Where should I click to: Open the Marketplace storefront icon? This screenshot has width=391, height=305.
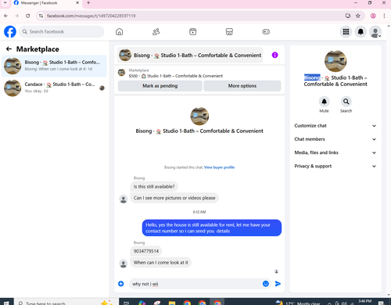click(x=229, y=32)
